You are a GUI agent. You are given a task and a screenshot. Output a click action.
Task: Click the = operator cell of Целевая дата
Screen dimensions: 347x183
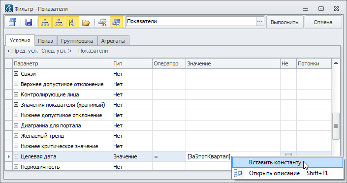point(169,156)
